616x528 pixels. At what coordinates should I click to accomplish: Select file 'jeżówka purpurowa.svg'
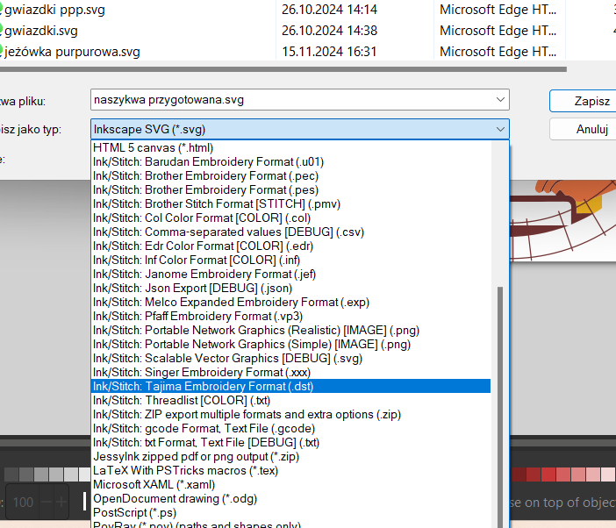point(72,52)
